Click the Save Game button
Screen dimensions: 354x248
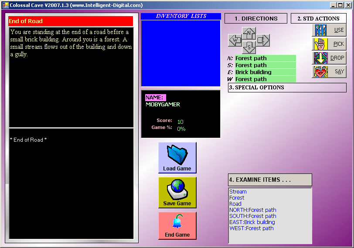(177, 192)
